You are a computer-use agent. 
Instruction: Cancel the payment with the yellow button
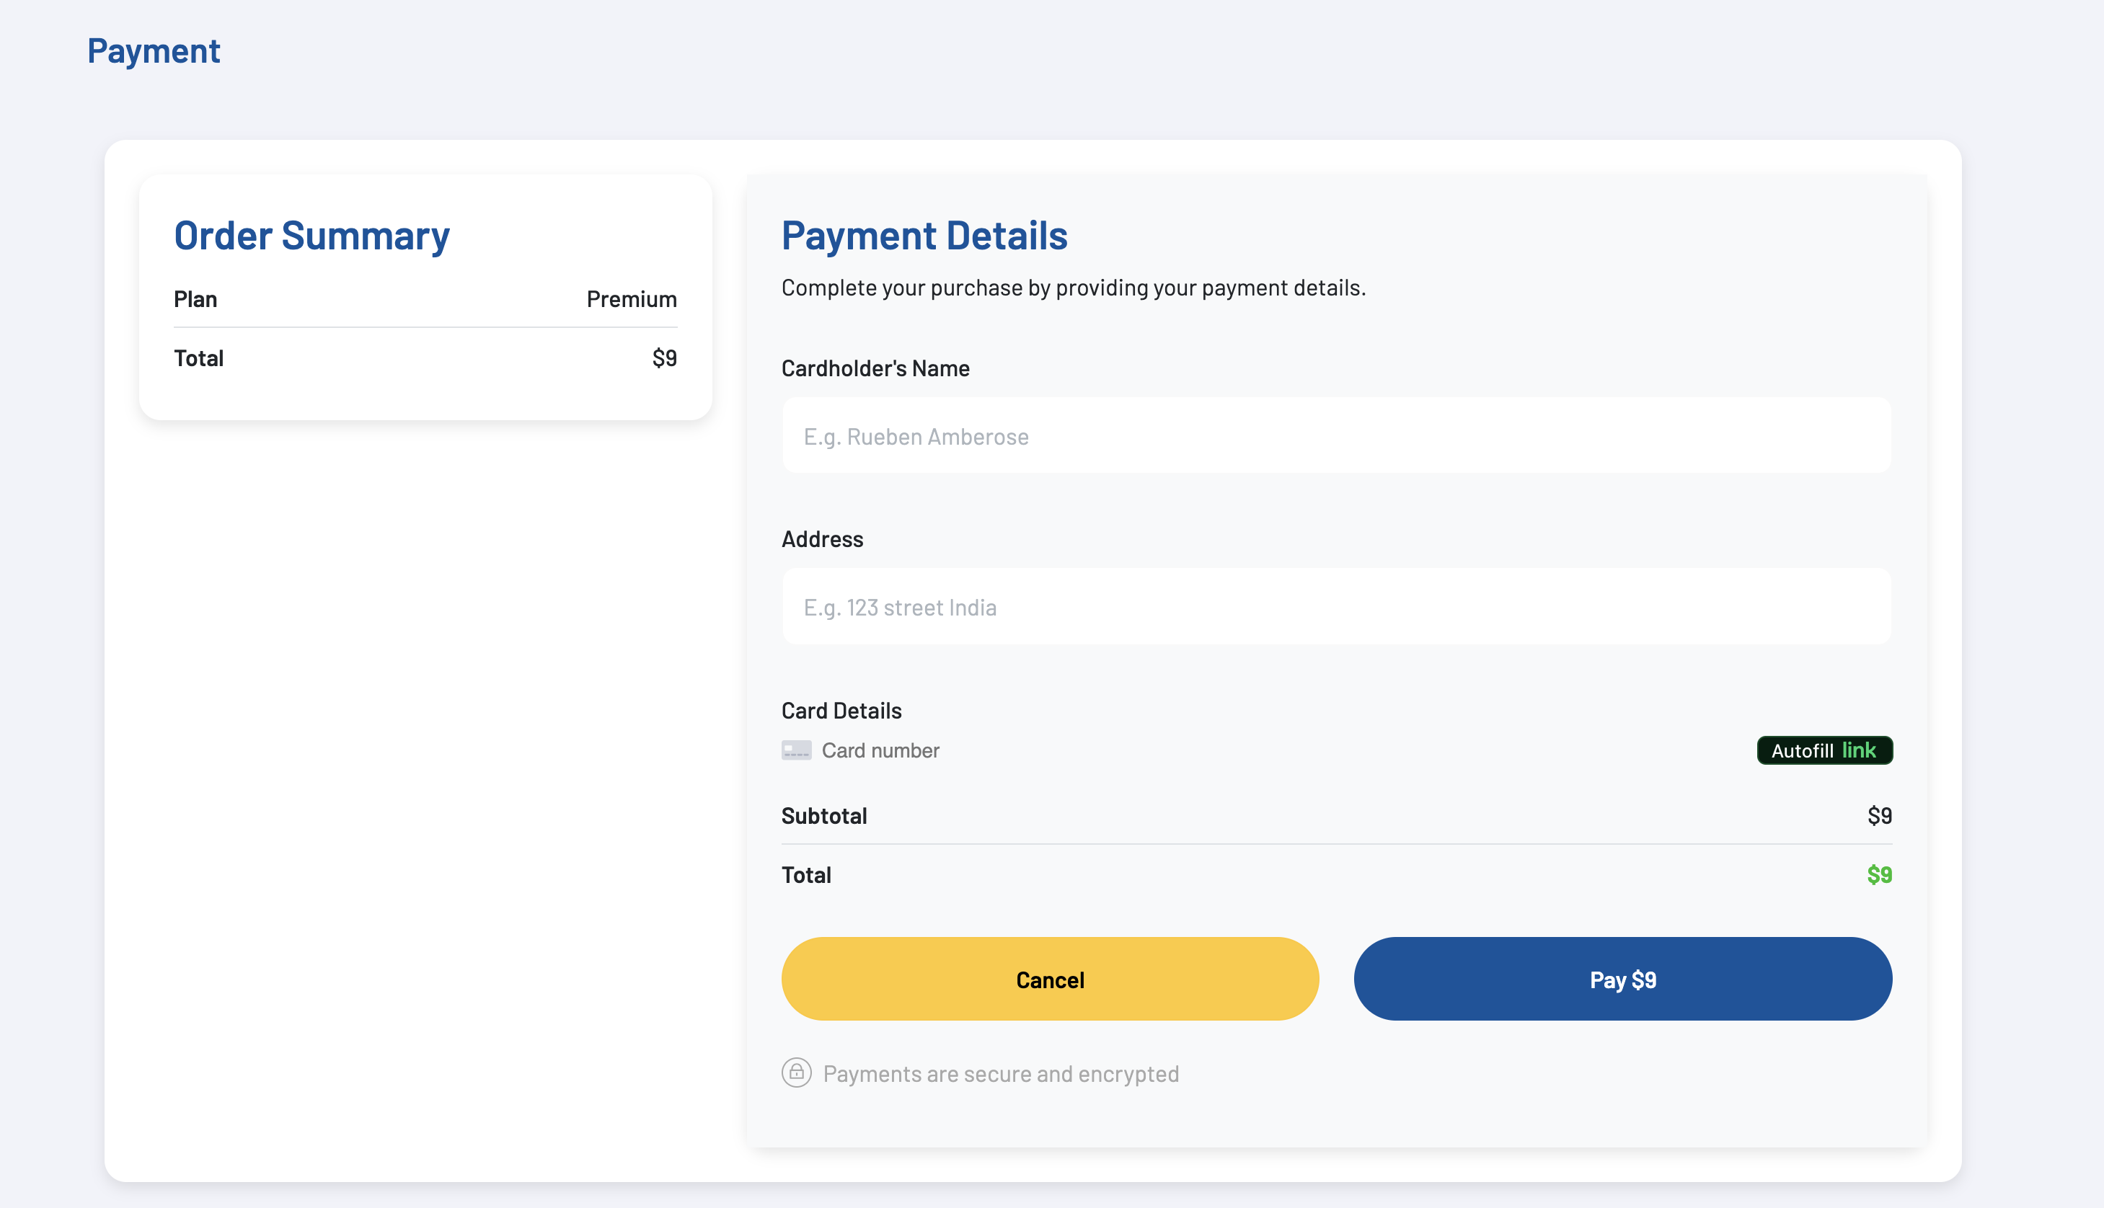pyautogui.click(x=1050, y=979)
